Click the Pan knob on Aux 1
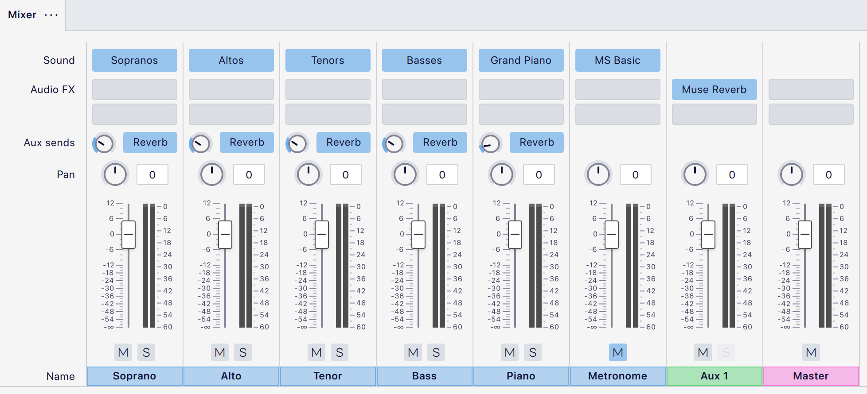Screen dimensions: 867x394 (695, 174)
